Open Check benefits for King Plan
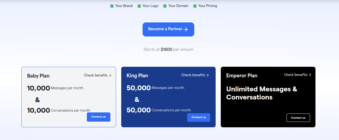 point(195,75)
